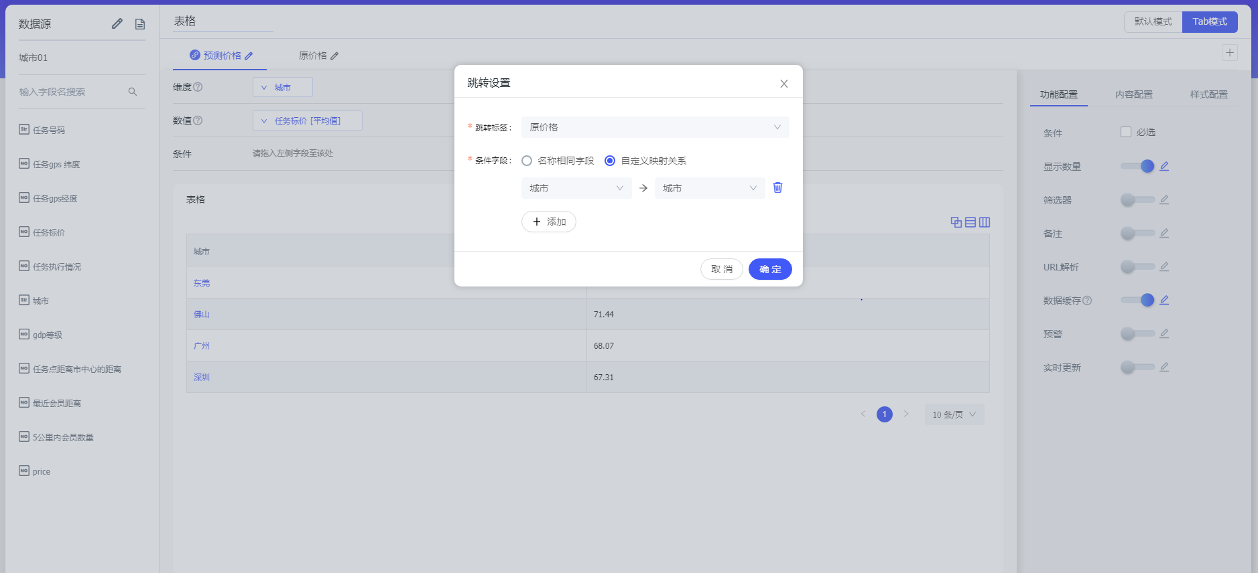Click the 确定 confirm button

tap(770, 269)
